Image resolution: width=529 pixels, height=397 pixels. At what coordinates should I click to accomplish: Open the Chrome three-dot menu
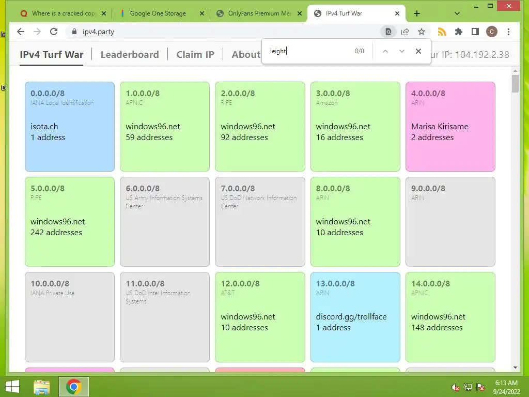[x=508, y=32]
